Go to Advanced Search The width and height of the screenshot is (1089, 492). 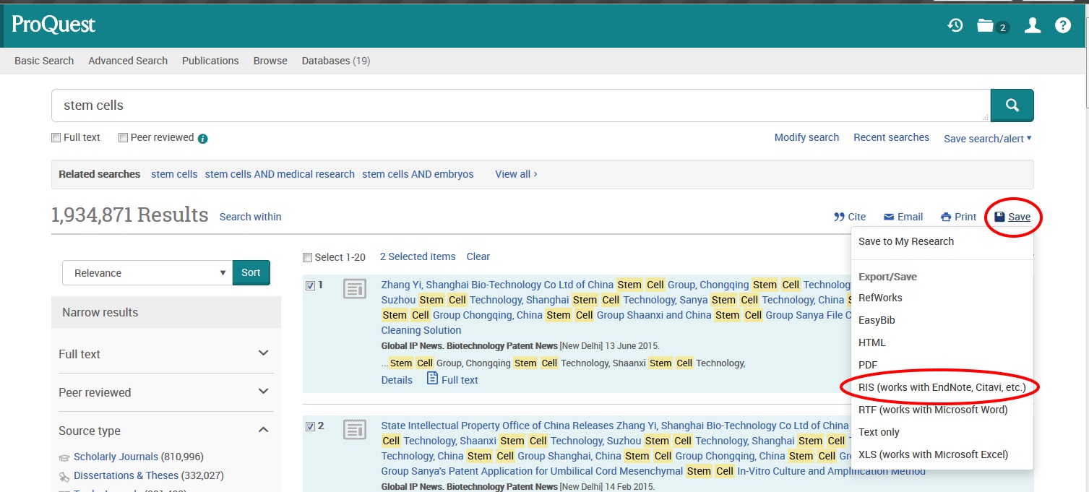coord(128,61)
